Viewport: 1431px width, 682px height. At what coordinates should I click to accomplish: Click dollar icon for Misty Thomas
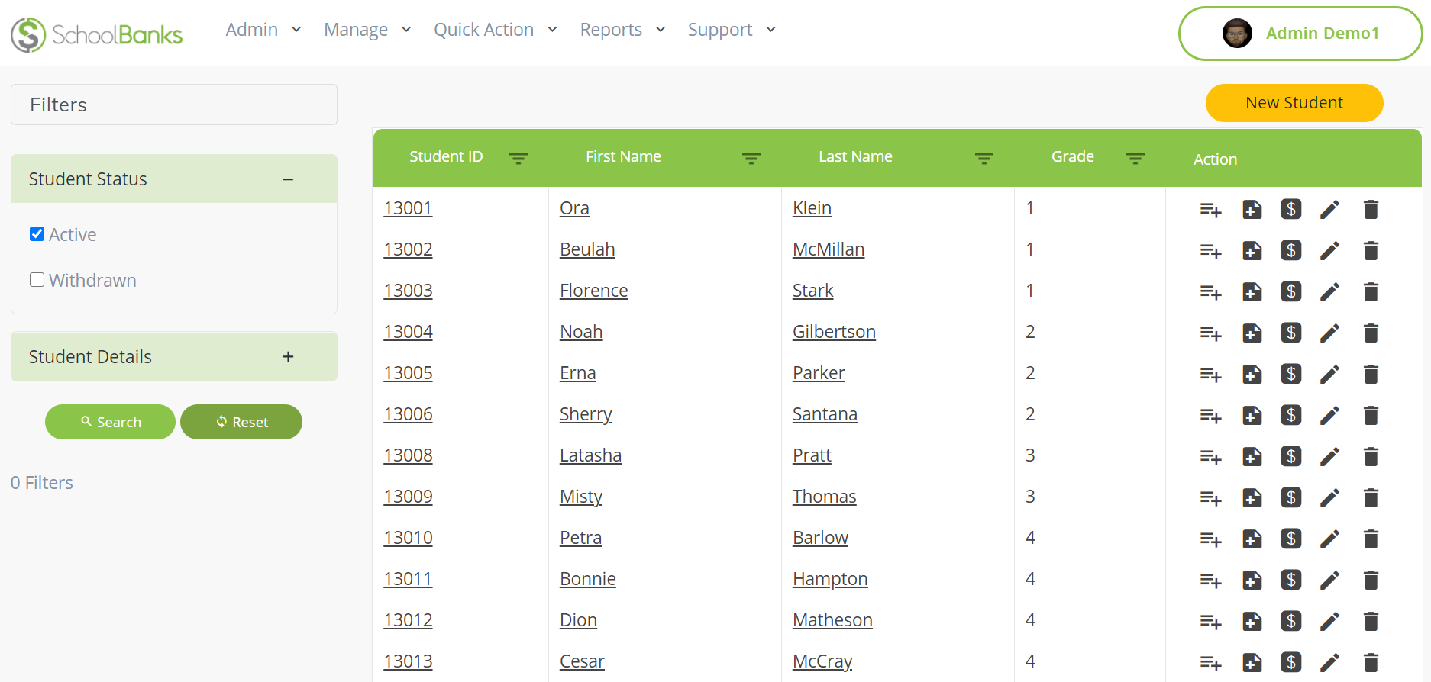1291,497
